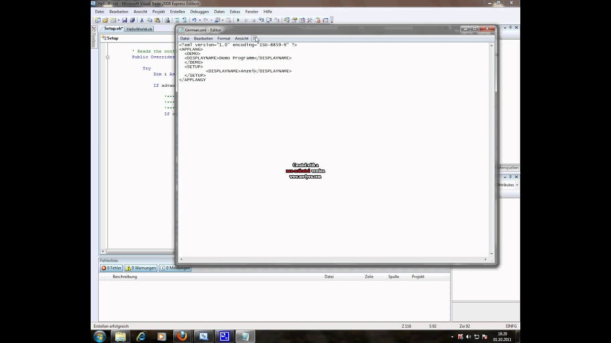This screenshot has height=343, width=611.
Task: Show hidden system tray icons arrow
Action: click(x=453, y=337)
